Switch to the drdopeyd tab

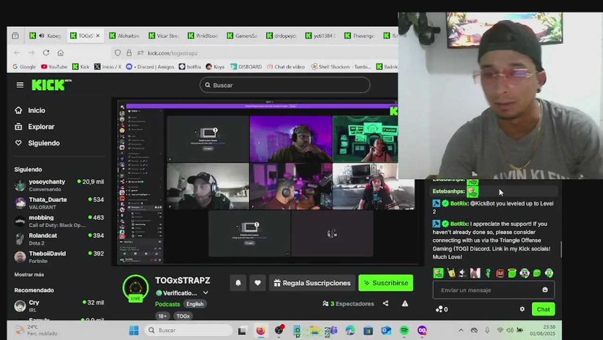point(281,36)
